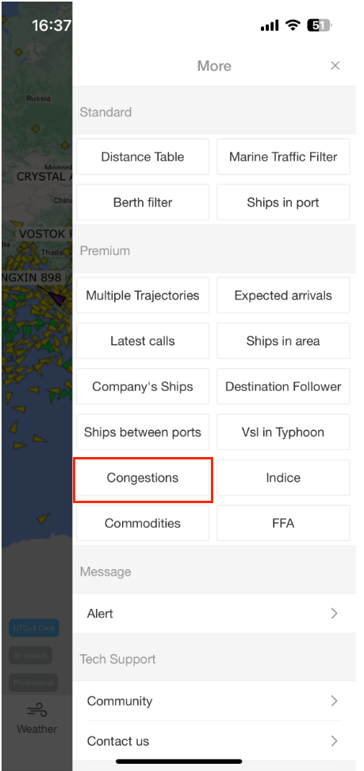The image size is (364, 771).
Task: Open Company's Ships list
Action: 143,386
